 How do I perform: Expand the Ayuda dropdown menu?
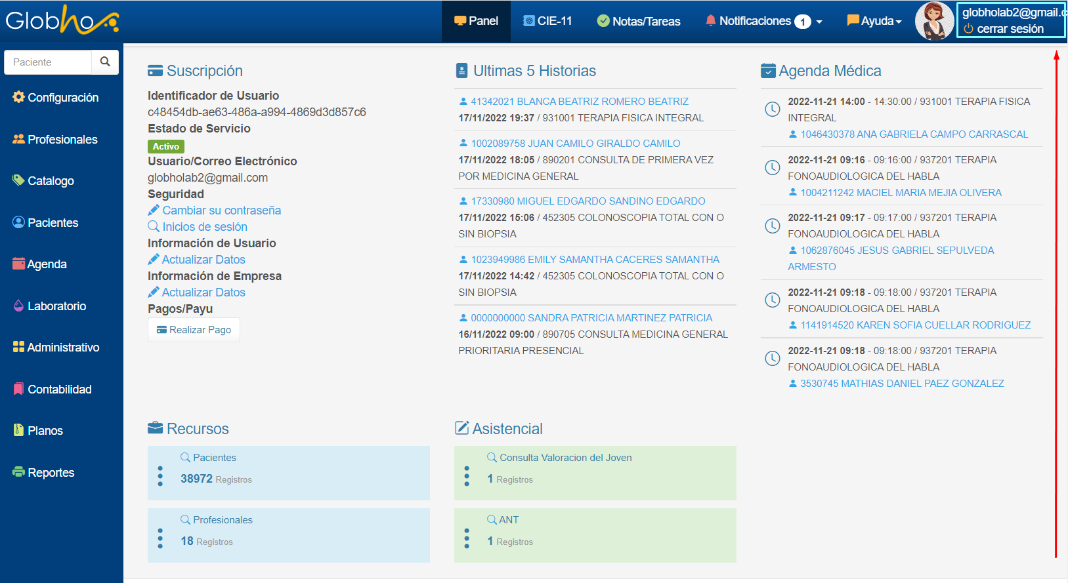[x=874, y=21]
